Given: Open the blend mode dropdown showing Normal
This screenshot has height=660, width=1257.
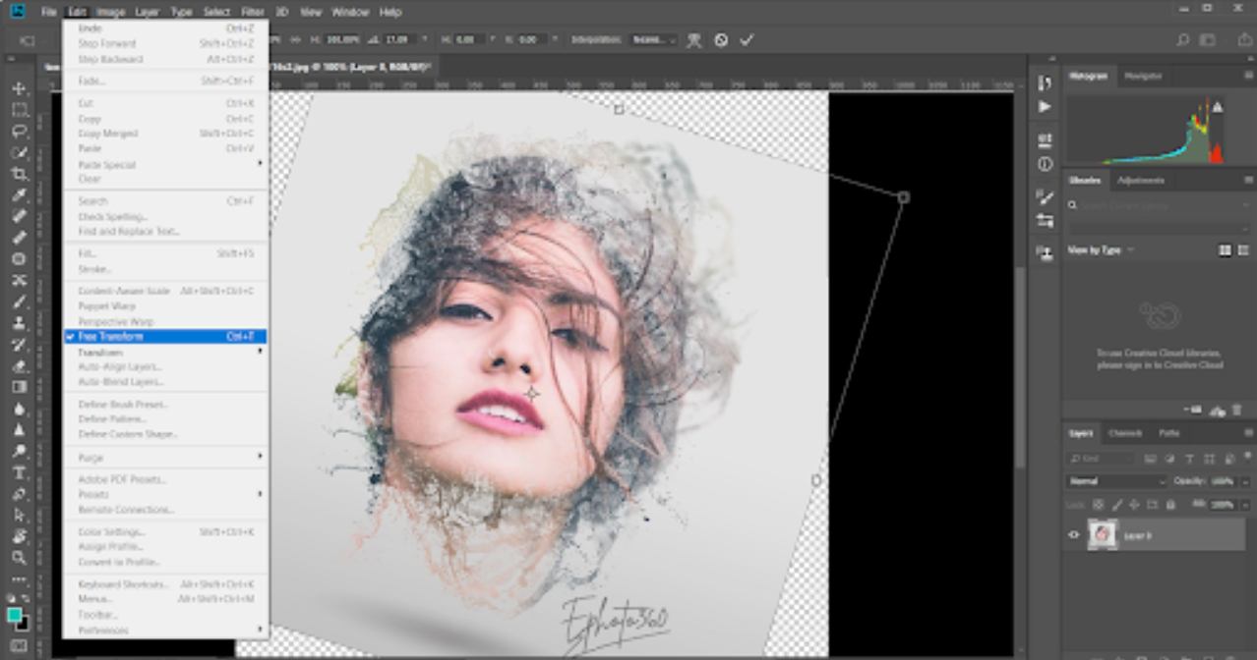Looking at the screenshot, I should point(1114,481).
